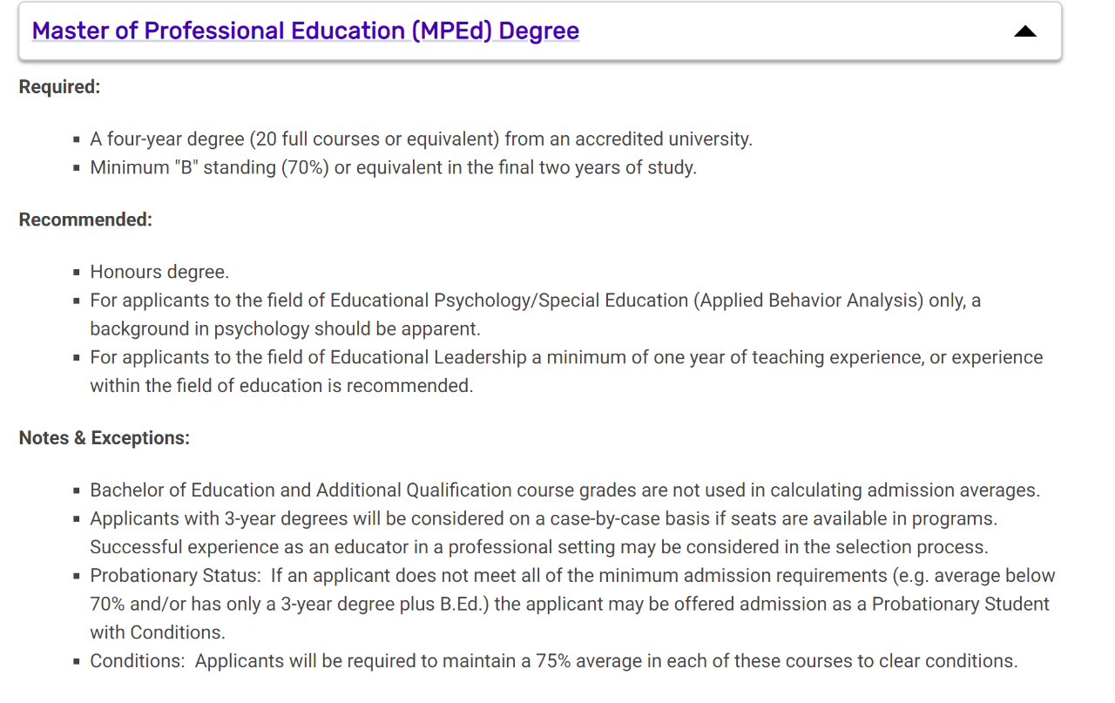The width and height of the screenshot is (1115, 703).
Task: Click the 3-year degrees case-by-case note
Action: (544, 518)
